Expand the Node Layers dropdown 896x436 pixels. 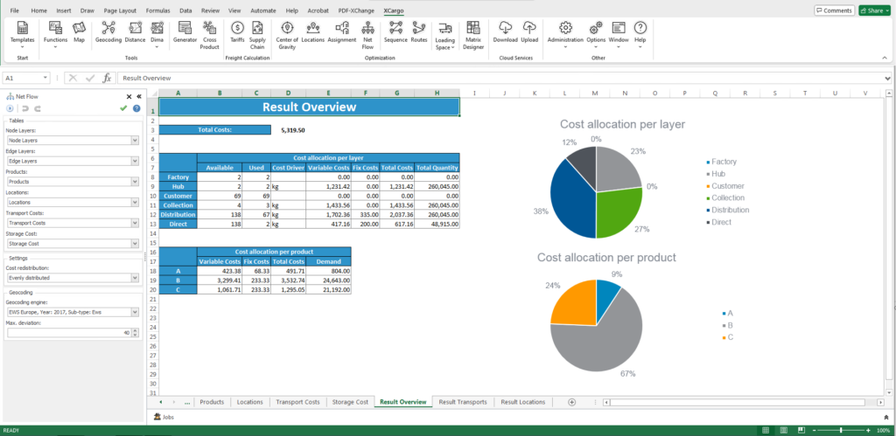coord(135,140)
